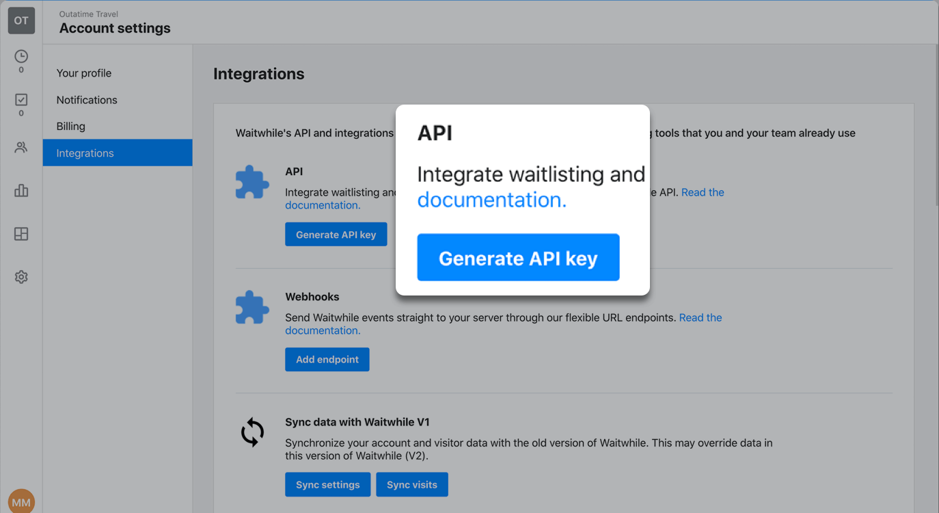Click the MM user avatar
The width and height of the screenshot is (939, 513).
[21, 501]
